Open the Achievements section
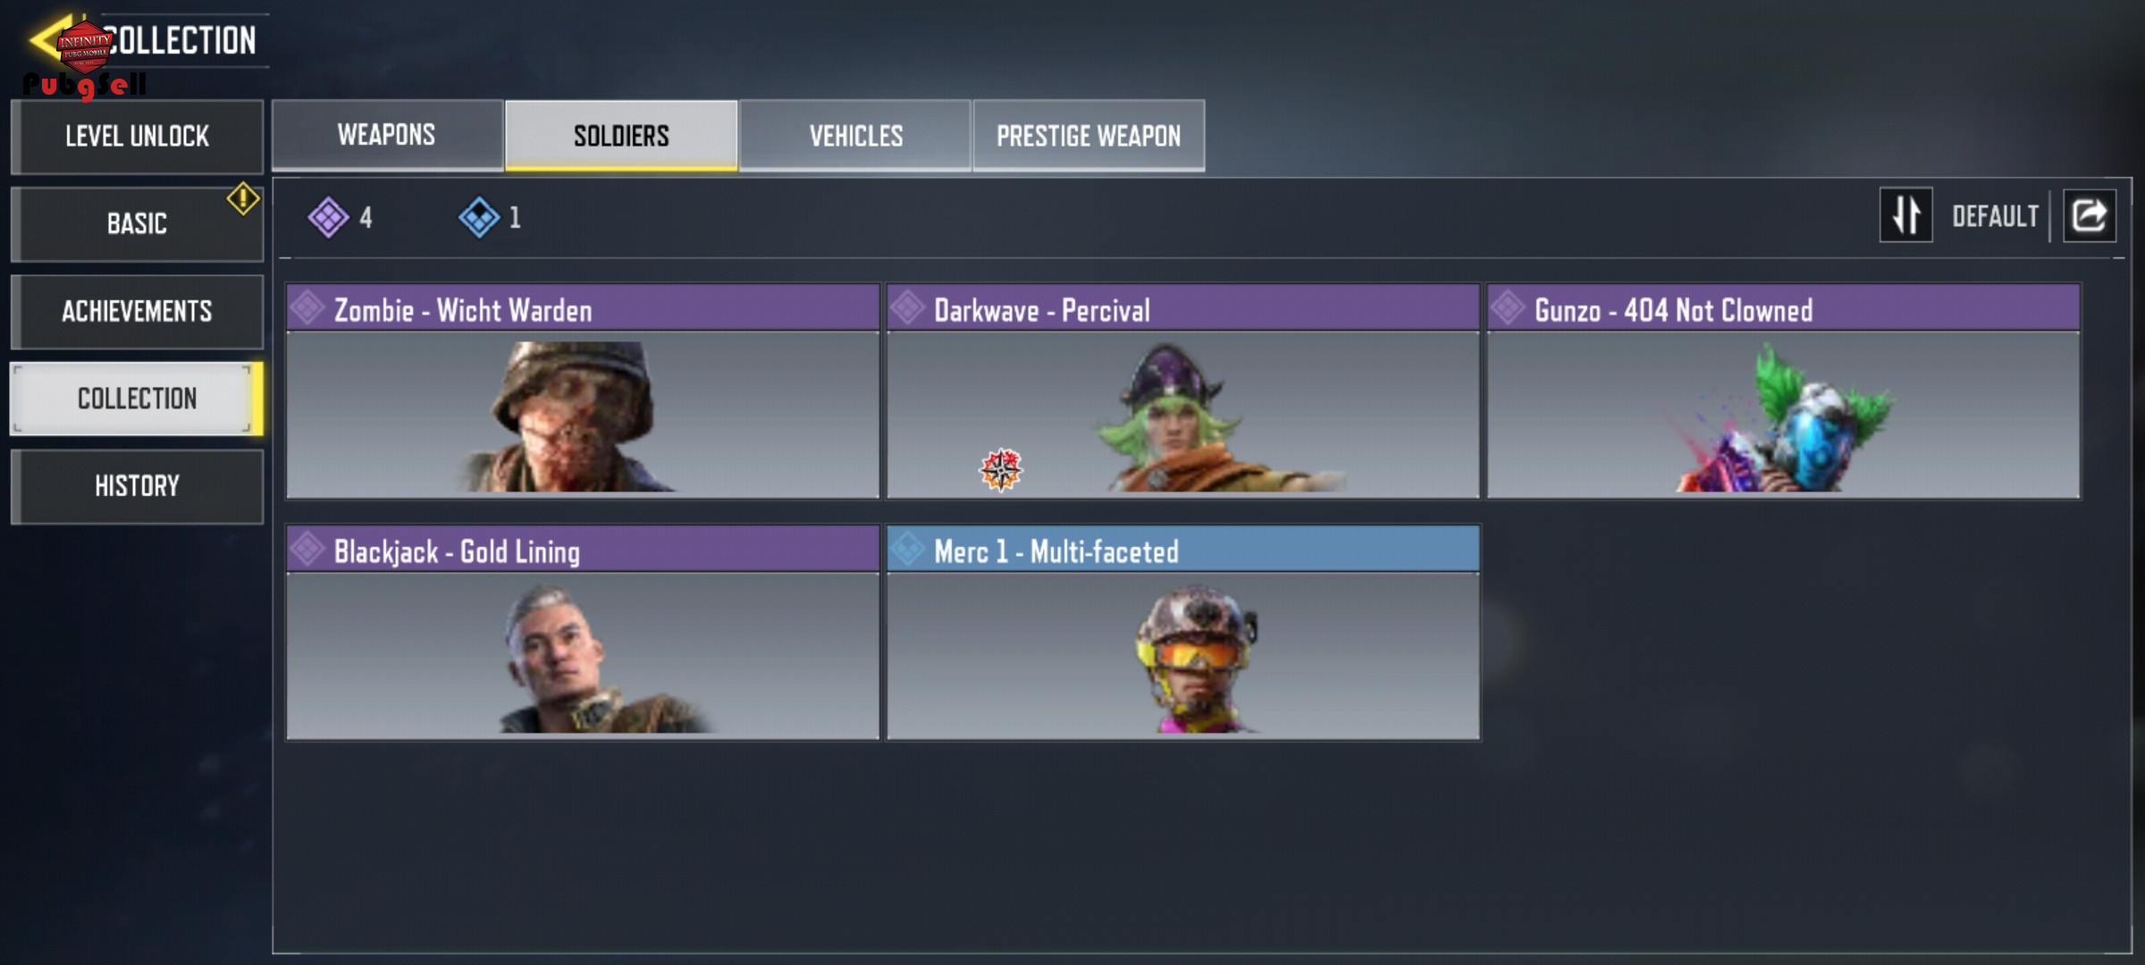 tap(137, 312)
